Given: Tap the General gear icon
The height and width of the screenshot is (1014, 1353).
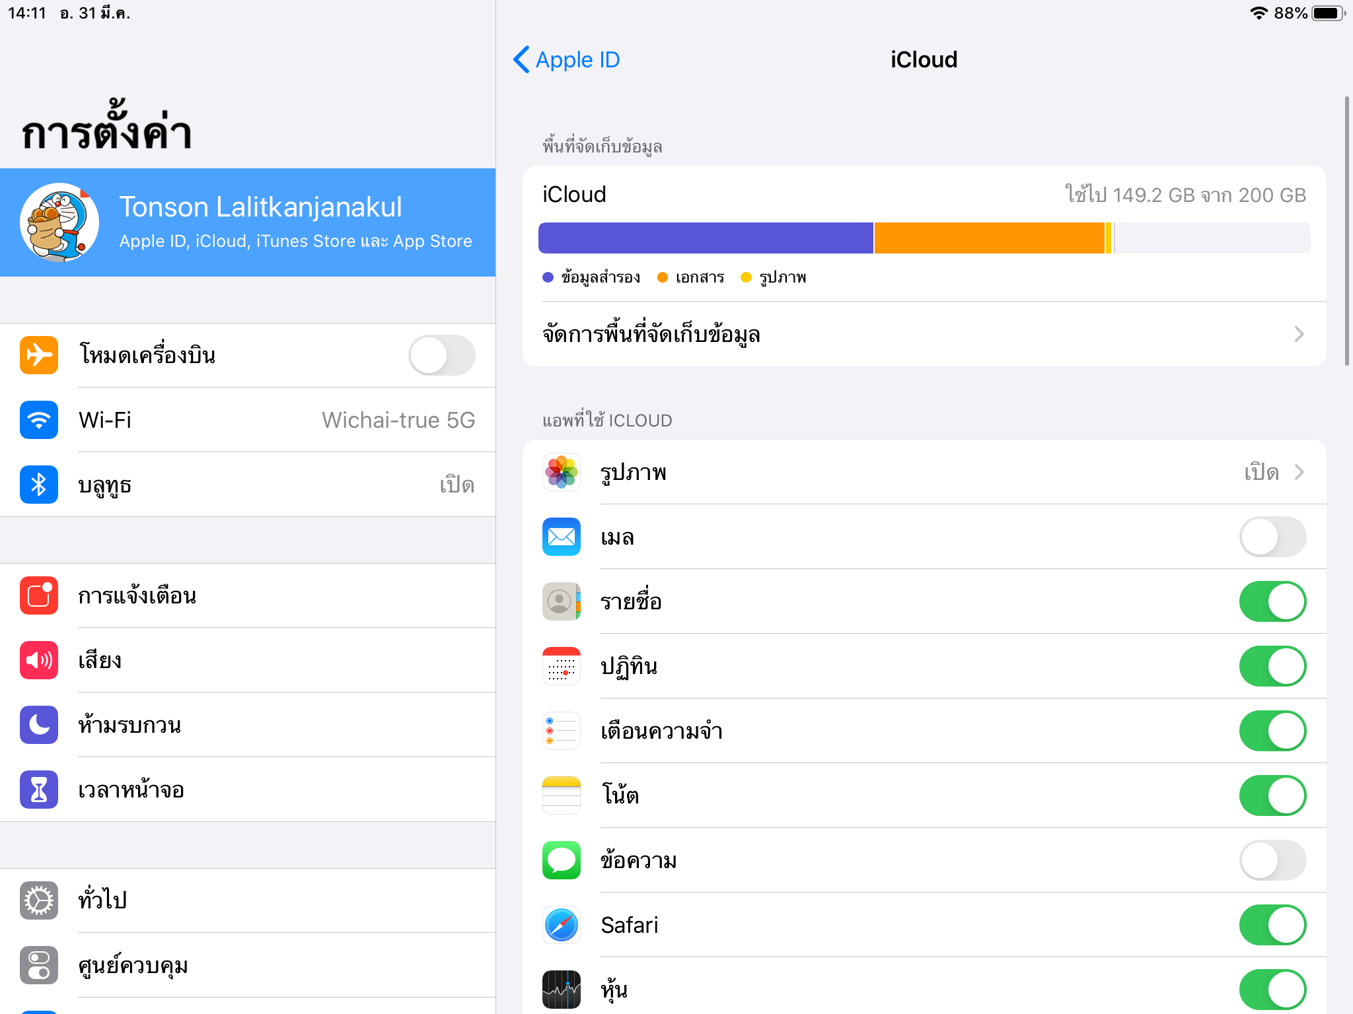Looking at the screenshot, I should coord(39,900).
